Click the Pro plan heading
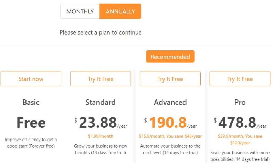The image size is (273, 163). pos(240,102)
